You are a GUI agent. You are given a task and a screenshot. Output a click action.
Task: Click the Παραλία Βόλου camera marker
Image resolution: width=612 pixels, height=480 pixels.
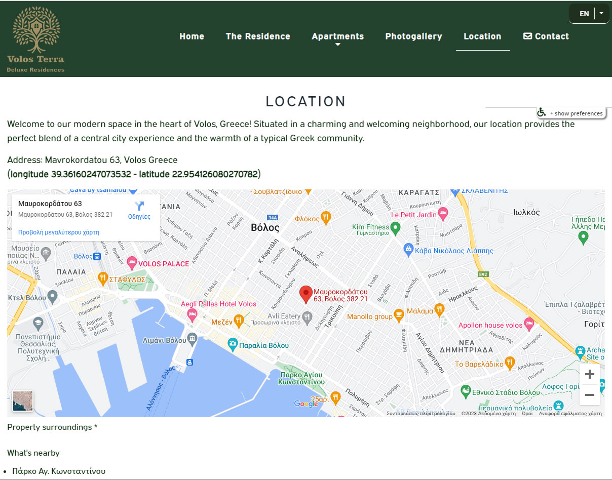[233, 344]
